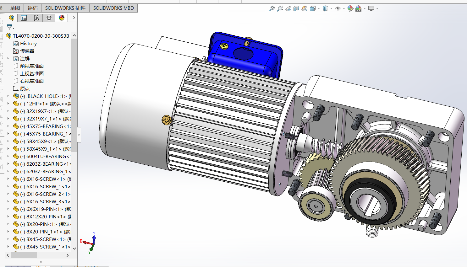Switch to FeatureManager design tree tab

11,18
